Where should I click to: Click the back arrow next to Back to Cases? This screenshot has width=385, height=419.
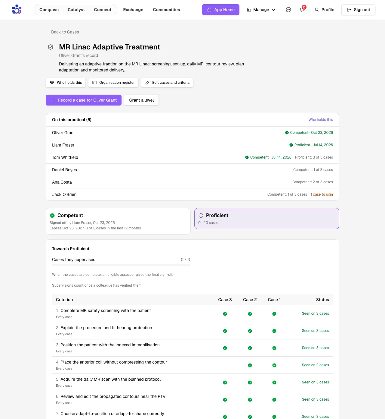coord(48,32)
